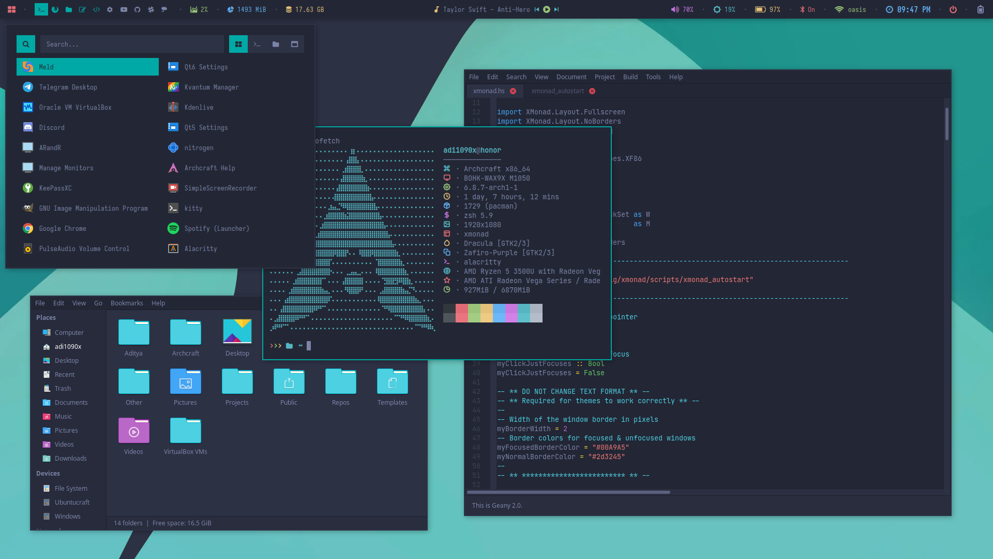Click the GitHub icon in the top bar
The width and height of the screenshot is (993, 559).
[x=137, y=9]
